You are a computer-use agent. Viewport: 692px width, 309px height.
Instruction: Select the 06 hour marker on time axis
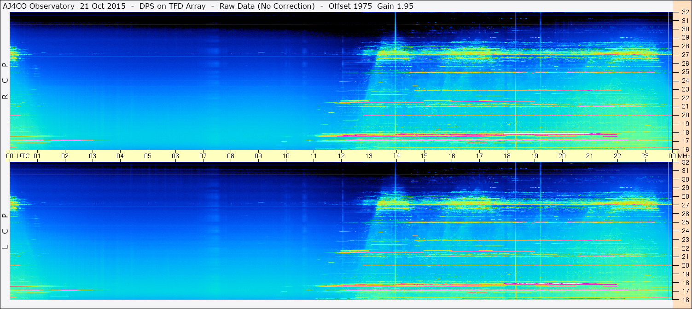click(175, 156)
